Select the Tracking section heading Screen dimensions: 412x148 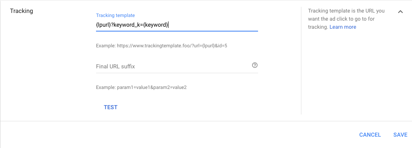click(21, 11)
